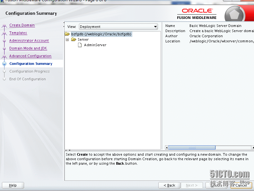Open the View Deployment dropdown

point(118,27)
